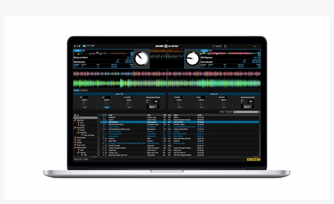The image size is (334, 204).
Task: Click the All... library icon
Action: click(75, 115)
